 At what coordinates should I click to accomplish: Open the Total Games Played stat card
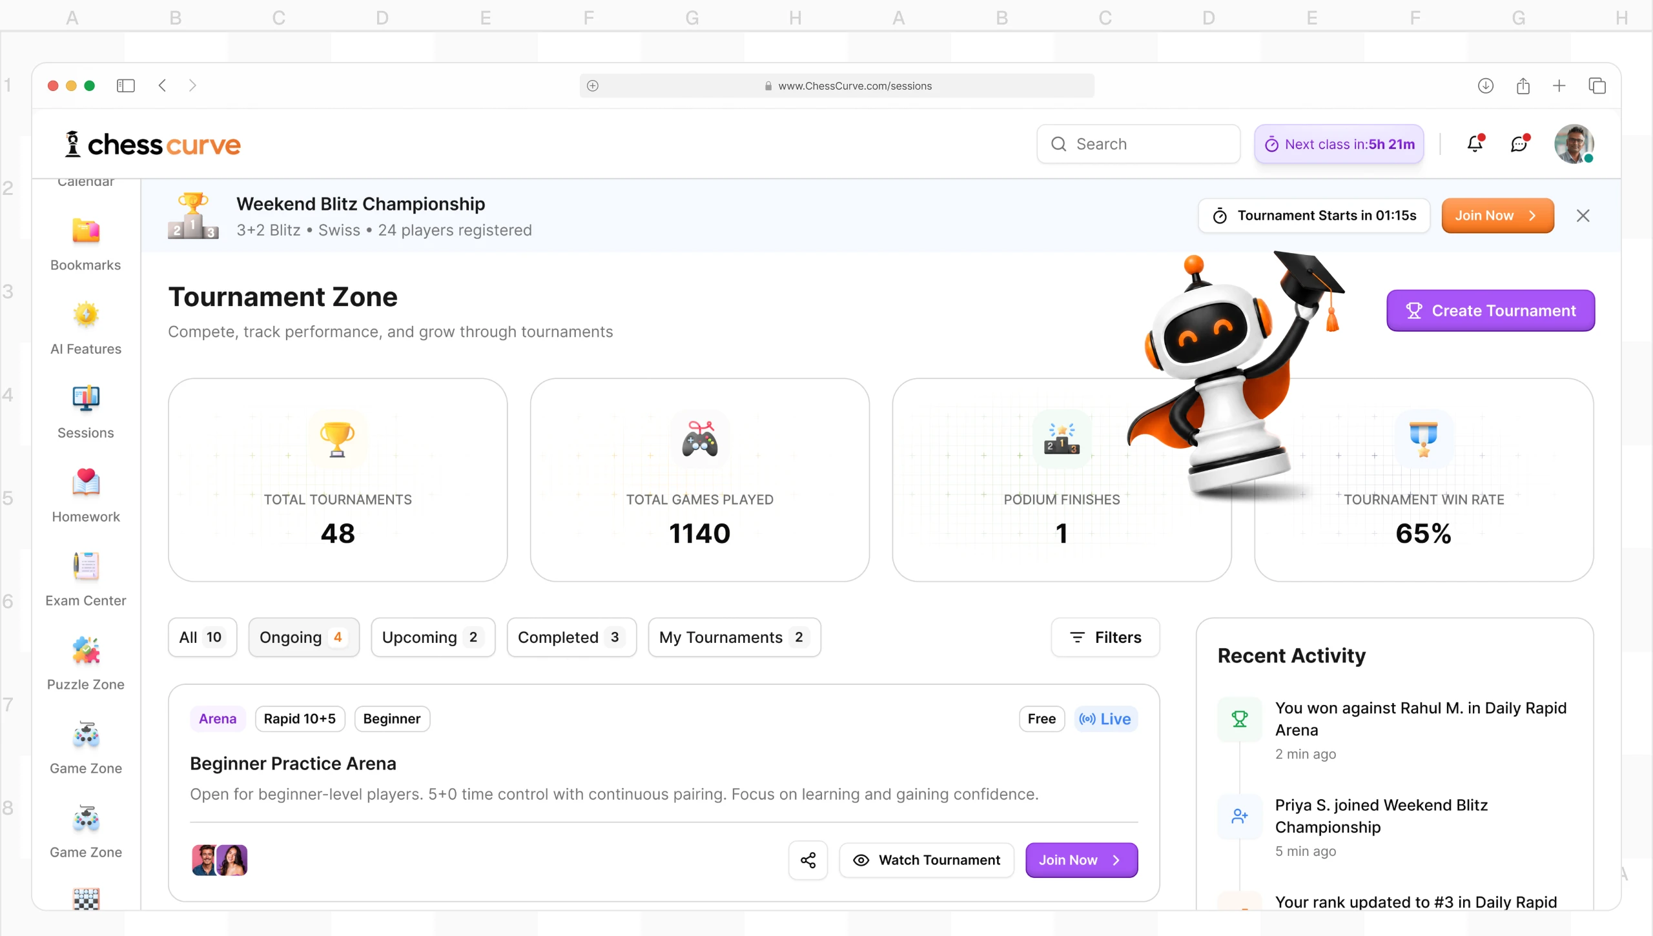coord(700,480)
